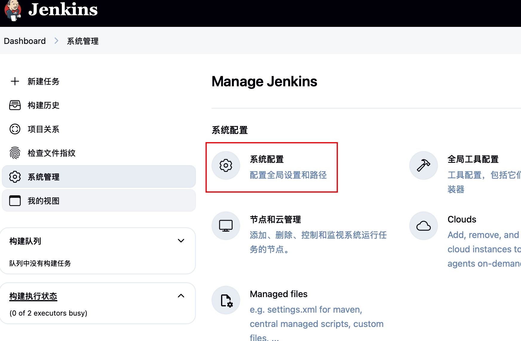521x341 pixels.
Task: Click the Manage Jenkins page heading
Action: pos(264,82)
